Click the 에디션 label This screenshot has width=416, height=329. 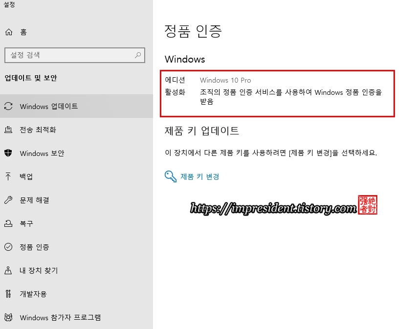pyautogui.click(x=175, y=80)
